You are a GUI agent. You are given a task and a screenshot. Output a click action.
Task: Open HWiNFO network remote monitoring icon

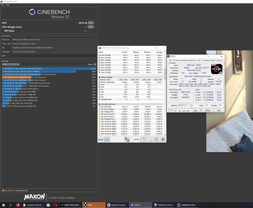point(127,140)
